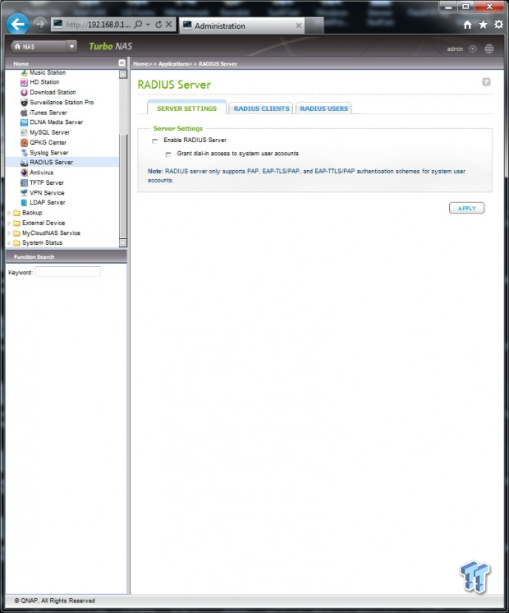This screenshot has width=509, height=613.
Task: Stop page loading with X icon
Action: 169,24
